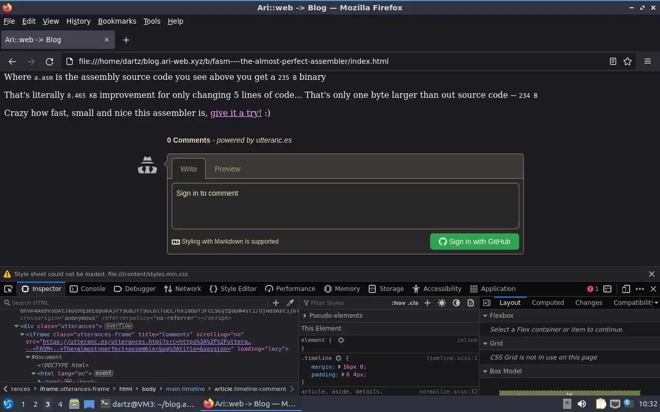The width and height of the screenshot is (660, 412).
Task: Reload the page with the refresh icon
Action: [x=49, y=61]
